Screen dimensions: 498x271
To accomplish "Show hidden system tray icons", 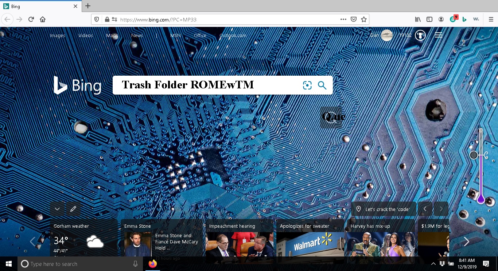I will (433, 264).
